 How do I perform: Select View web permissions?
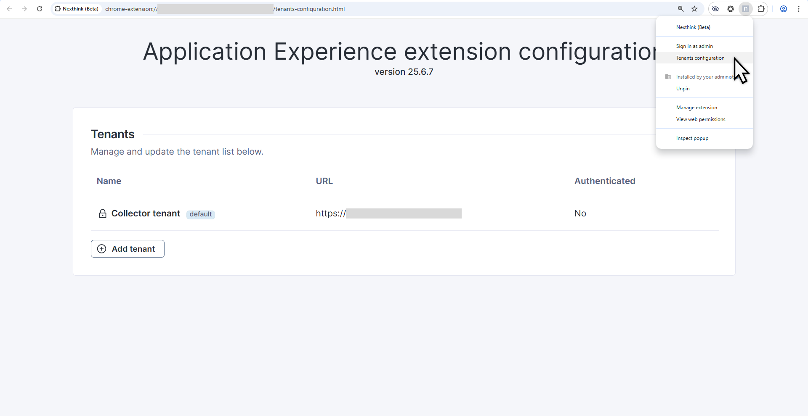click(701, 119)
